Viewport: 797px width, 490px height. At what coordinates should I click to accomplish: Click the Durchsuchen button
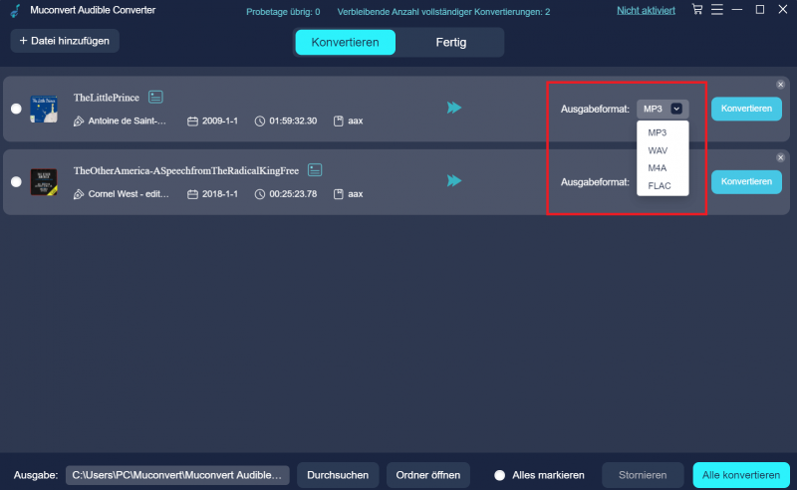coord(338,475)
